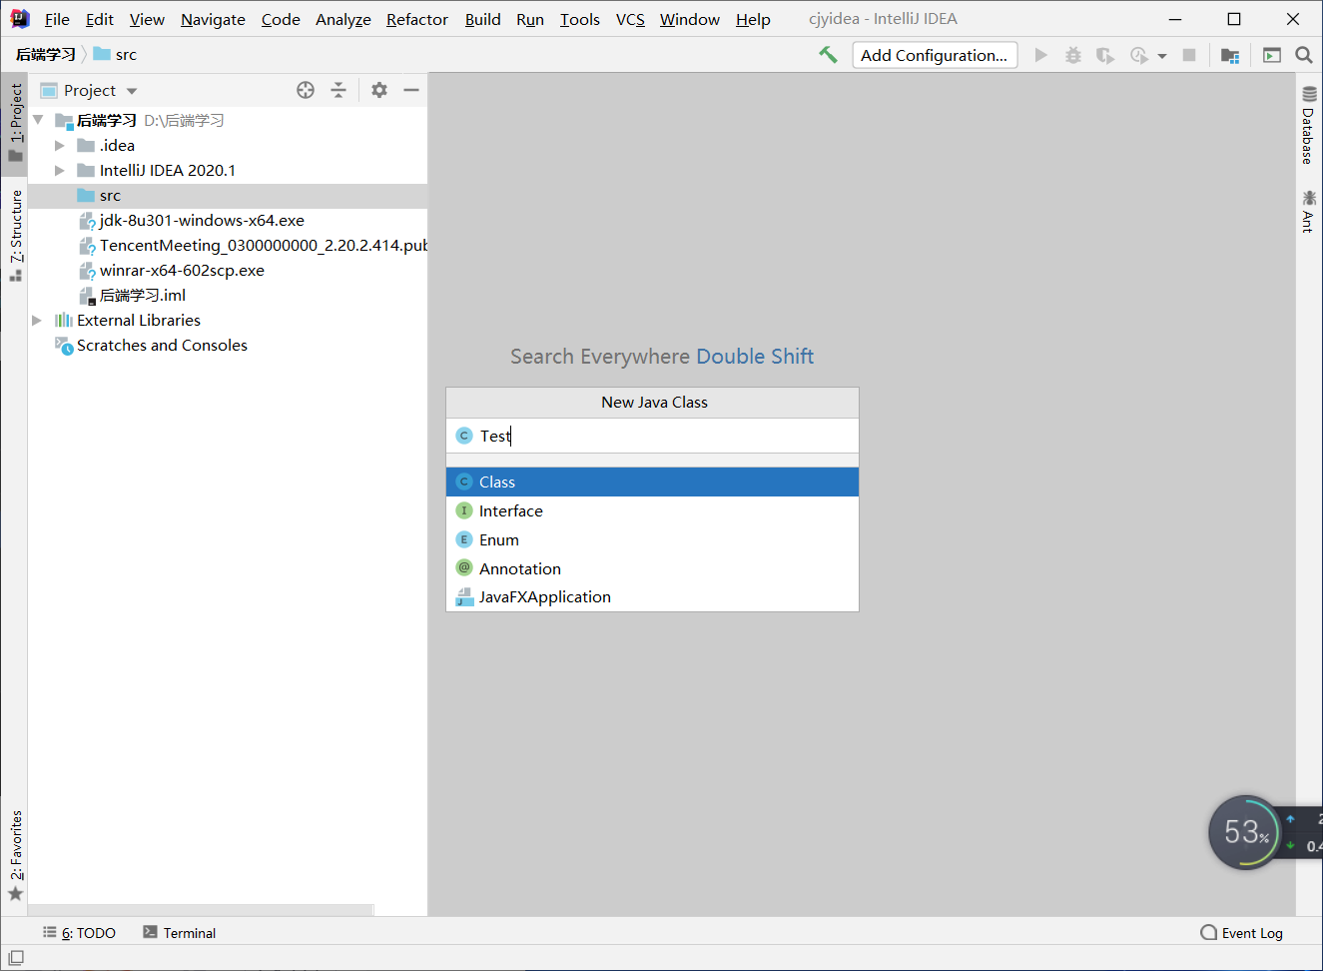
Task: Open the View menu
Action: pyautogui.click(x=147, y=19)
